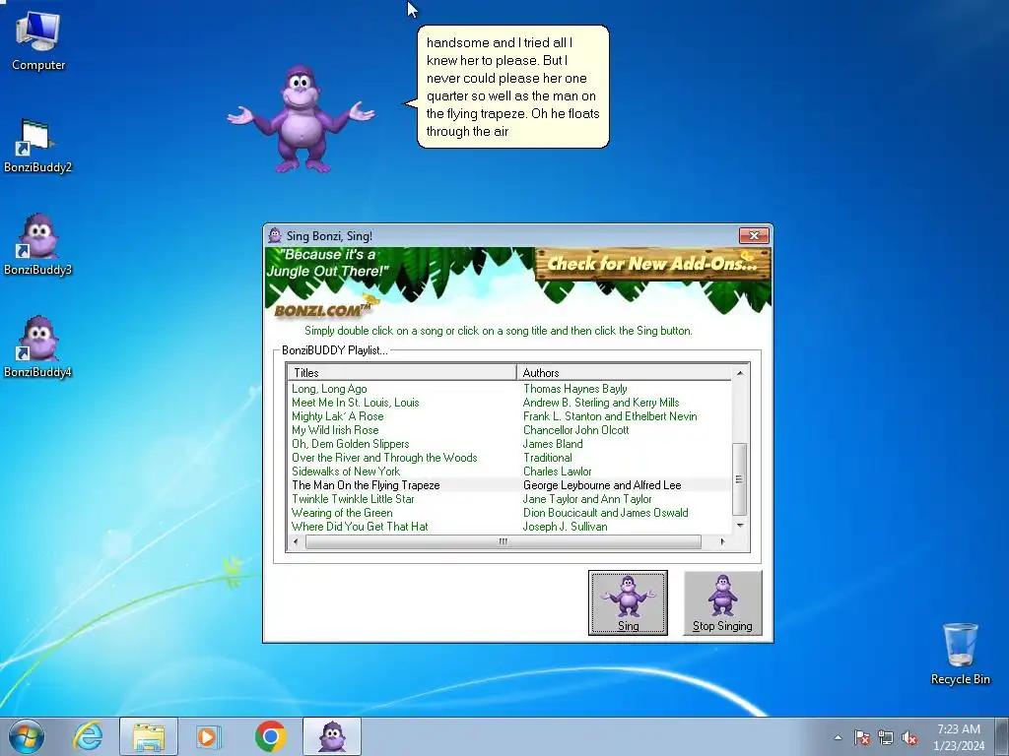Click author Charles Lawlor
The image size is (1009, 756).
[557, 472]
